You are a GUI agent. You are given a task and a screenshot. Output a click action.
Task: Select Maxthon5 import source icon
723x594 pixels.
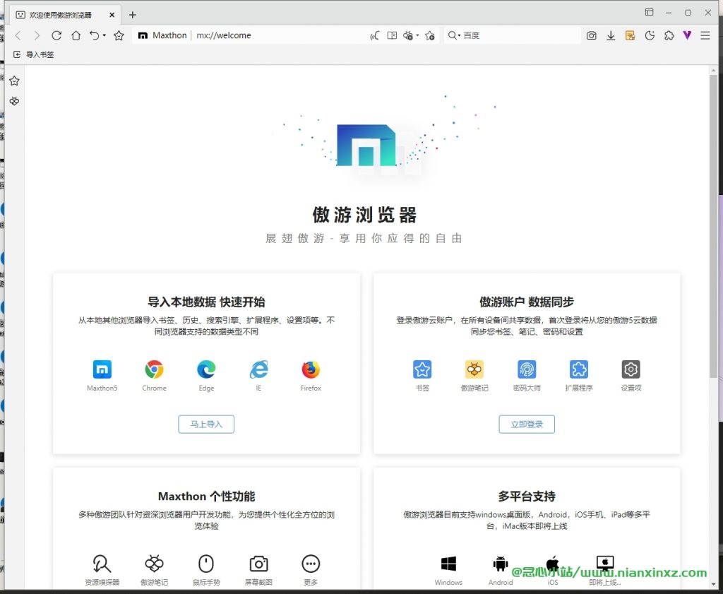(102, 369)
